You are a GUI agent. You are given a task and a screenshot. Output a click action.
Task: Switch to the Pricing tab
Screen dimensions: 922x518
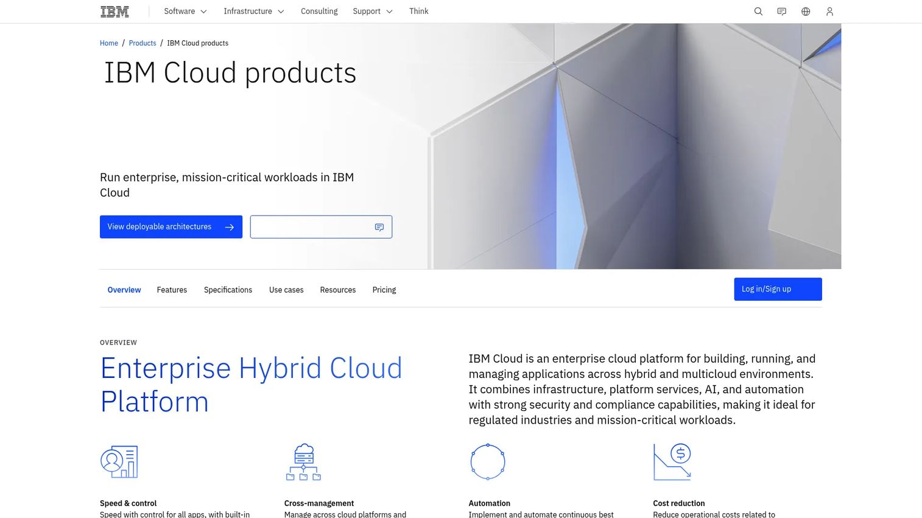[384, 290]
